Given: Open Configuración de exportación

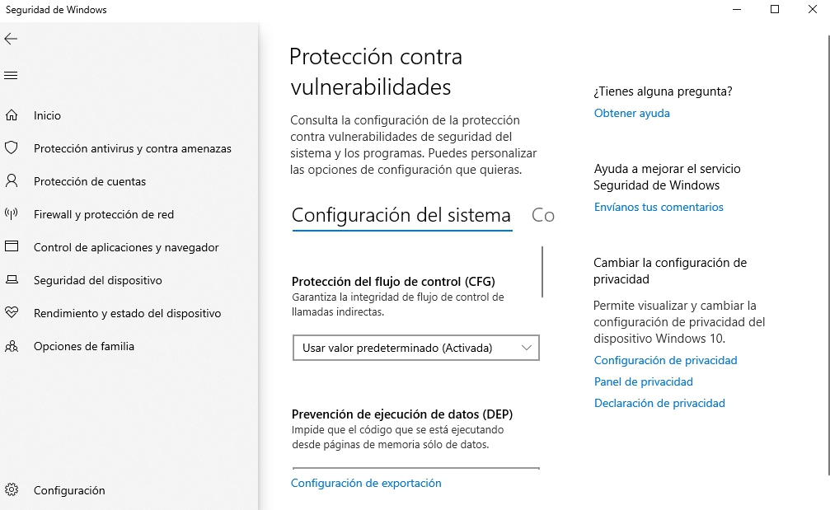Looking at the screenshot, I should 366,484.
